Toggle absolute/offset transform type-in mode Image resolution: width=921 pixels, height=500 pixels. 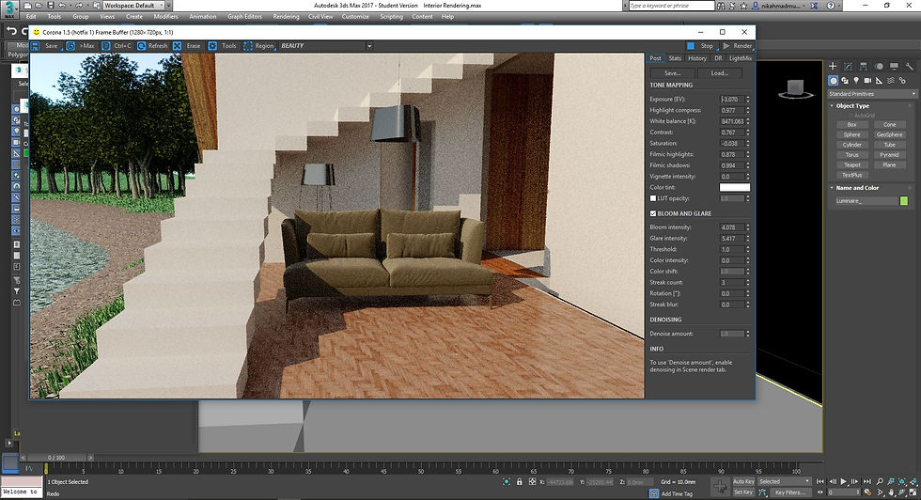(532, 482)
